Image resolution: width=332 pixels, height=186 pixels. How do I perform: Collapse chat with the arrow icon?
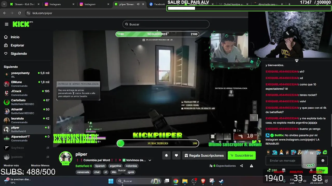(x=297, y=61)
